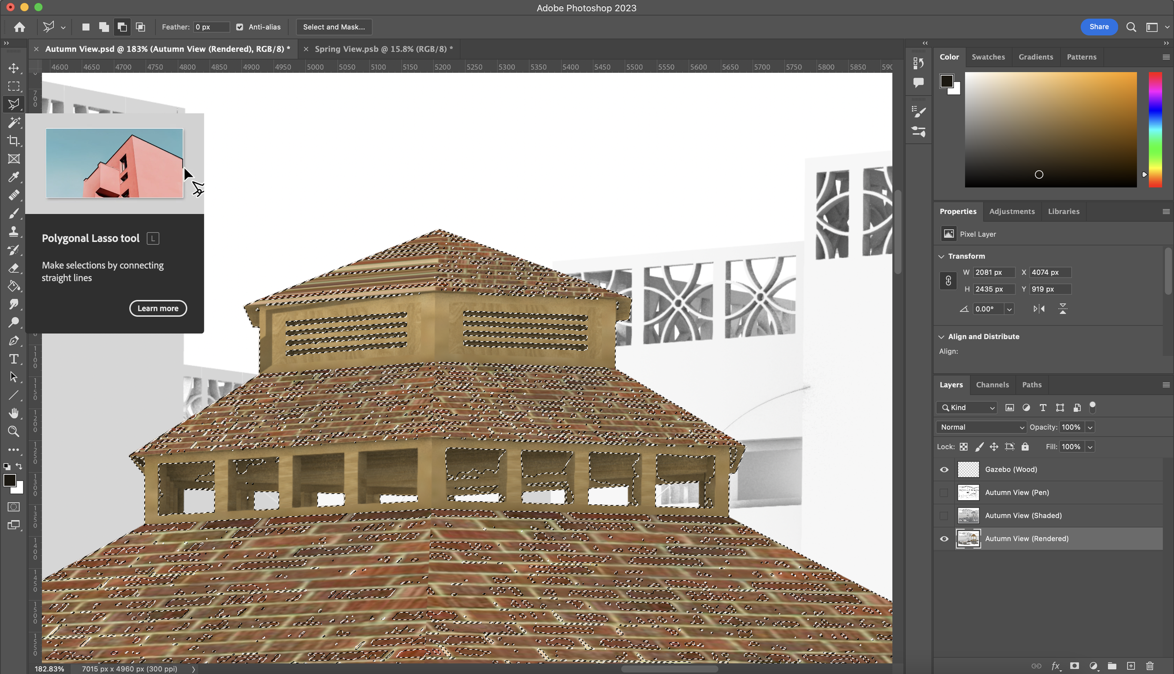Open the lasso tool preset dropdown

tap(63, 28)
